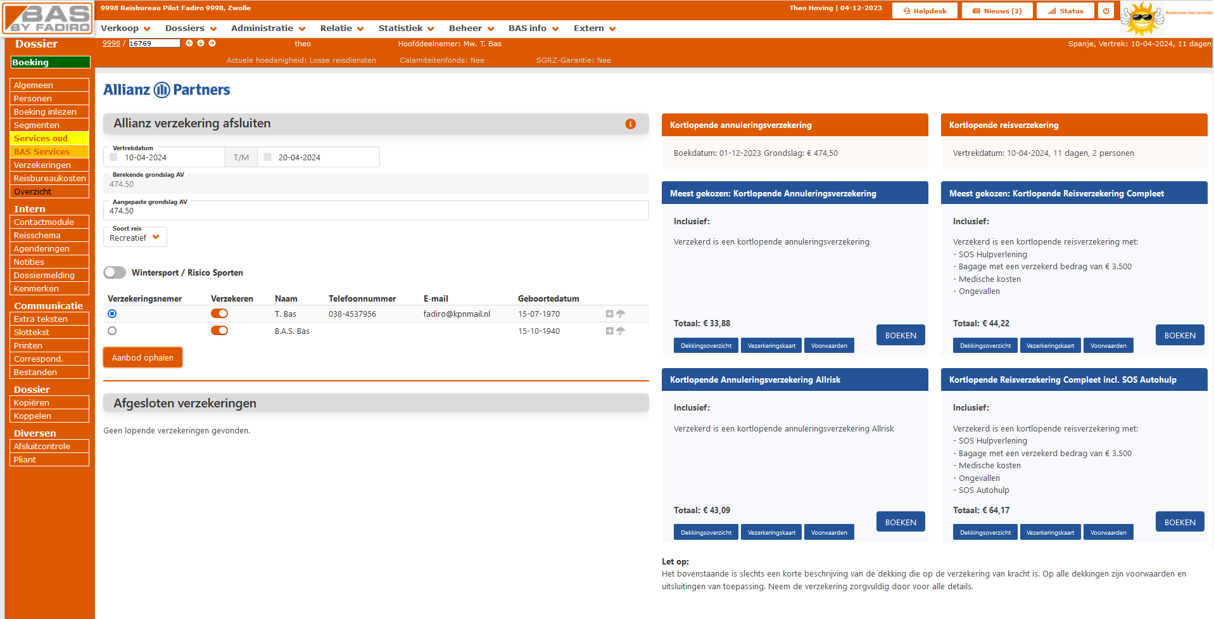Click the 9998 office number link
1214x619 pixels.
pyautogui.click(x=111, y=43)
